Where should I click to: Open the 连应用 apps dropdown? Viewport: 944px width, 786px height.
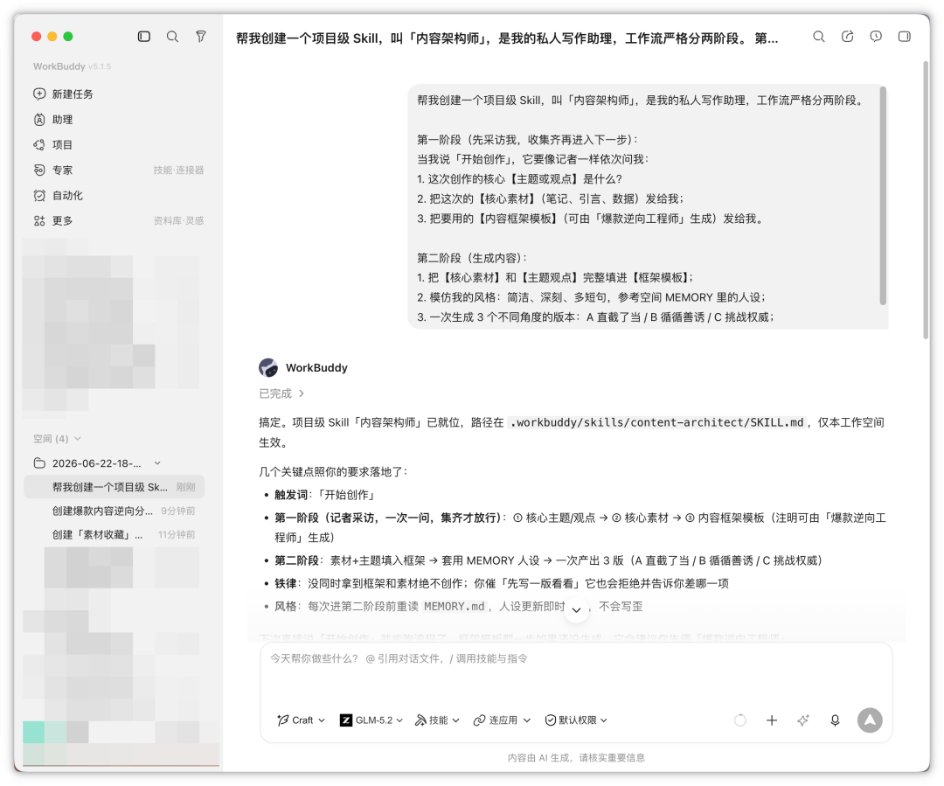[502, 720]
